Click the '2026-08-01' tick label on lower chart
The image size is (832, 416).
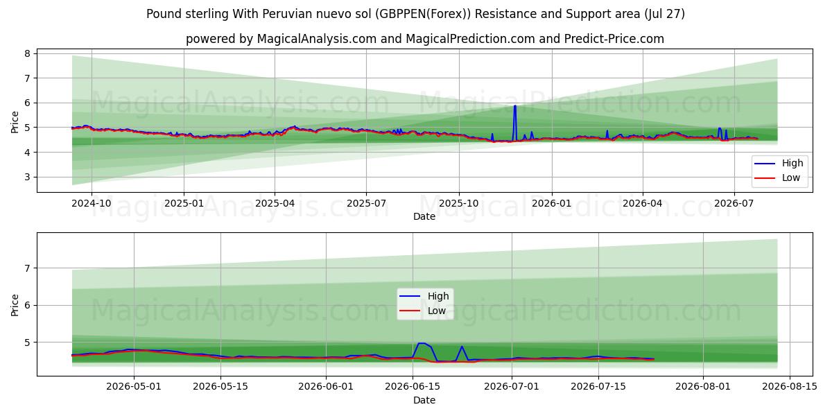tap(703, 388)
